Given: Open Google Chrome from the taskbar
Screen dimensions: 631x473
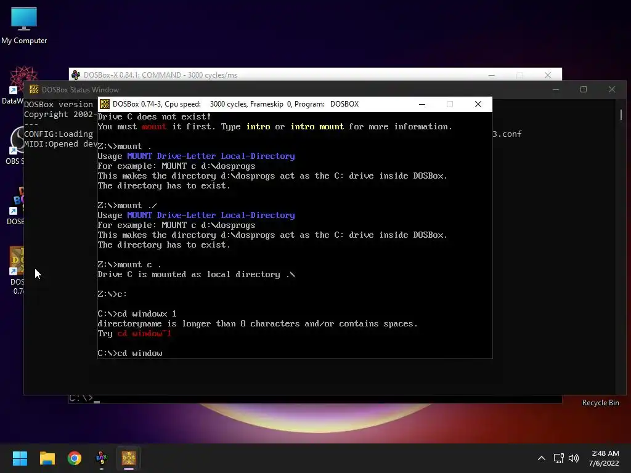Looking at the screenshot, I should 75,458.
